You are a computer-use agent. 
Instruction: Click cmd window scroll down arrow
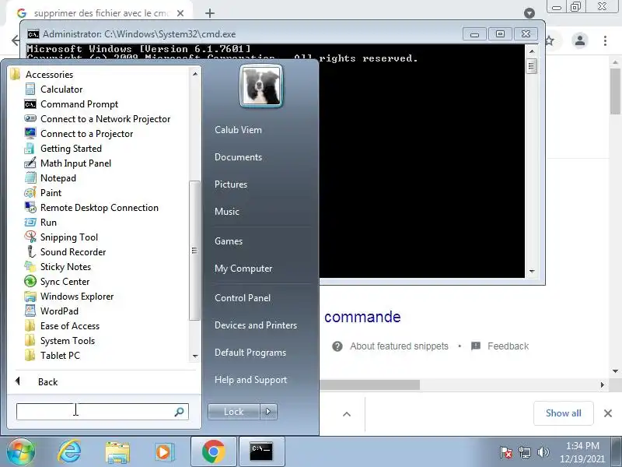[532, 271]
